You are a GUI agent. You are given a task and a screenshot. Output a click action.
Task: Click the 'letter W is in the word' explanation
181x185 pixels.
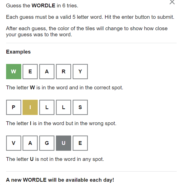(x=64, y=88)
